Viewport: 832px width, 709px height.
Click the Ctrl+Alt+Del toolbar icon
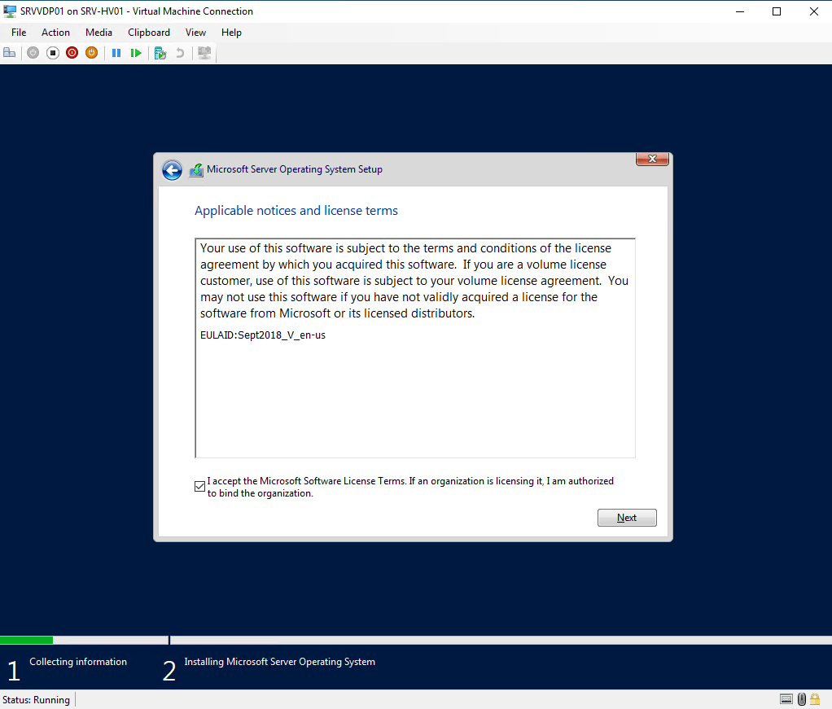[10, 53]
